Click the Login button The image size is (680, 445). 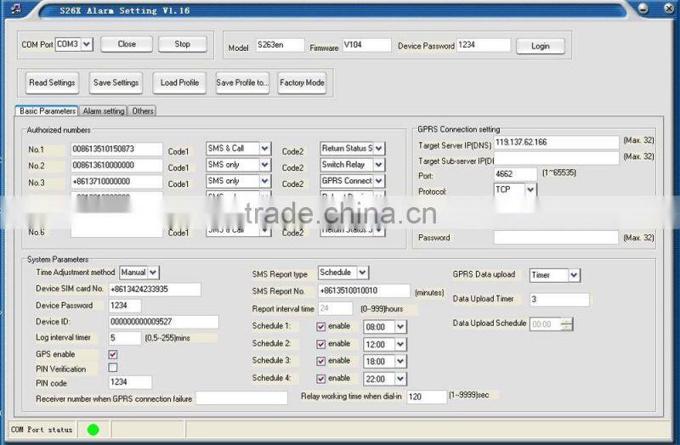click(540, 46)
